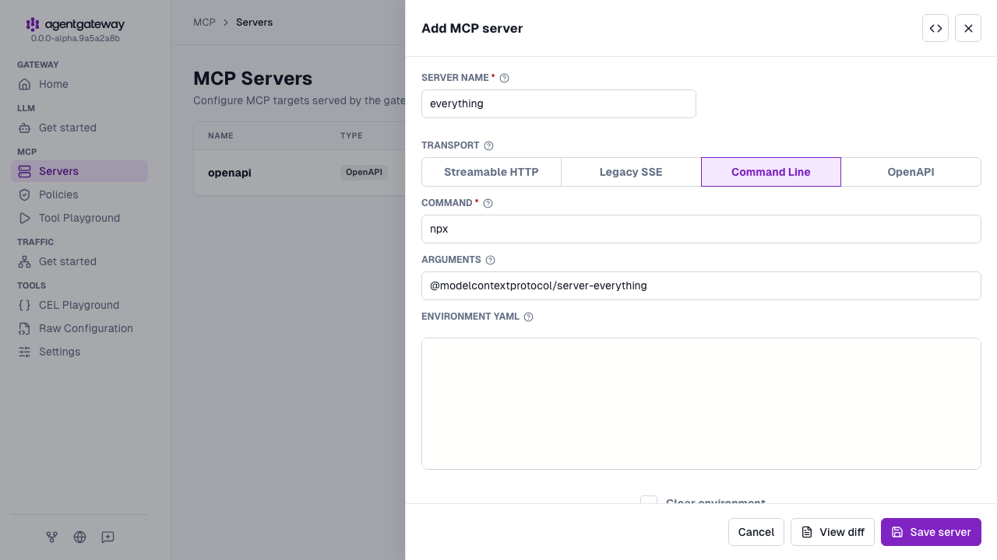Open Raw Configuration
The width and height of the screenshot is (997, 560).
click(79, 328)
